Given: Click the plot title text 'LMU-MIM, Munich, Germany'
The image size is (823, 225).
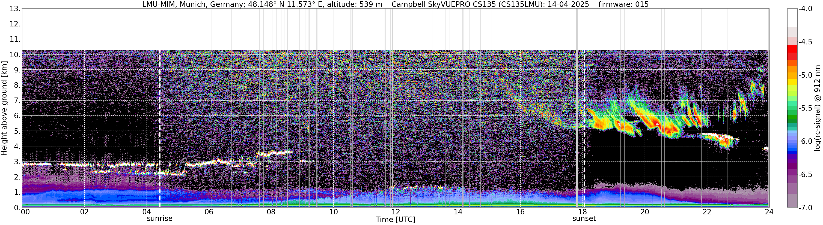Looking at the screenshot, I should point(194,4).
